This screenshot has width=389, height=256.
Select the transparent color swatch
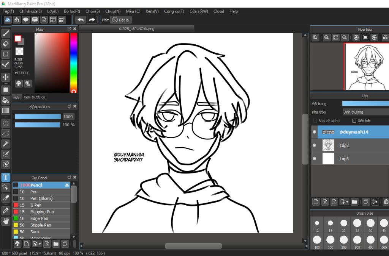coord(19,51)
